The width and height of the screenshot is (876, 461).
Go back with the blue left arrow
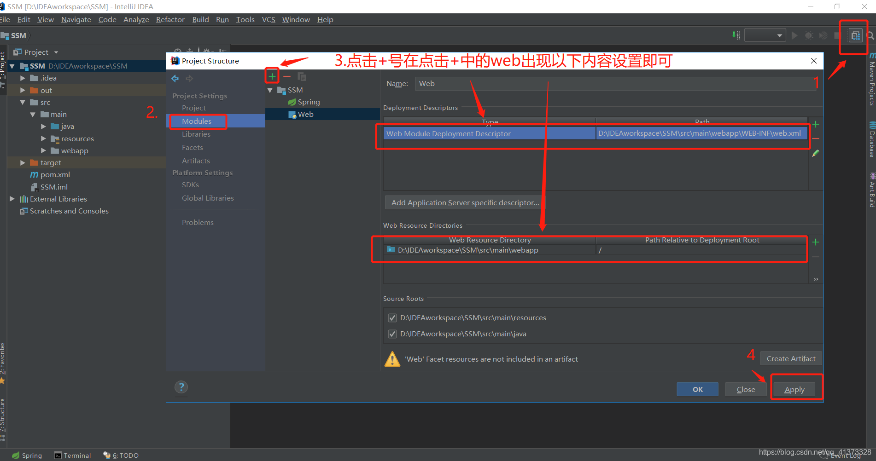coord(175,79)
